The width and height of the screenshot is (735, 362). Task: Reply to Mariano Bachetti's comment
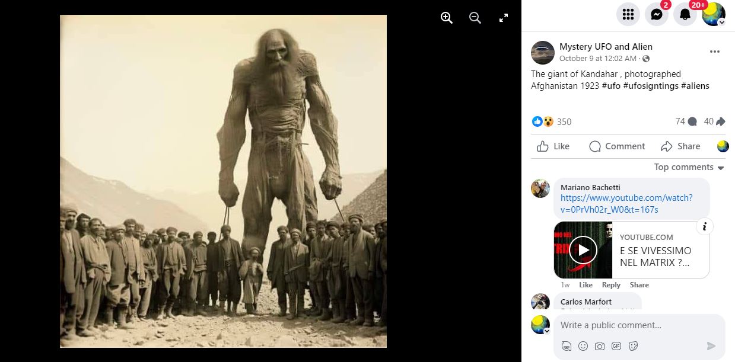611,285
